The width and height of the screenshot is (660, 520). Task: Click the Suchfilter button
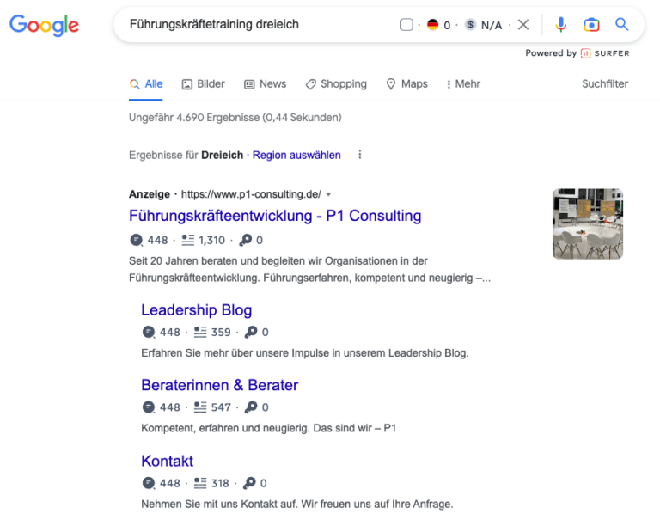605,83
